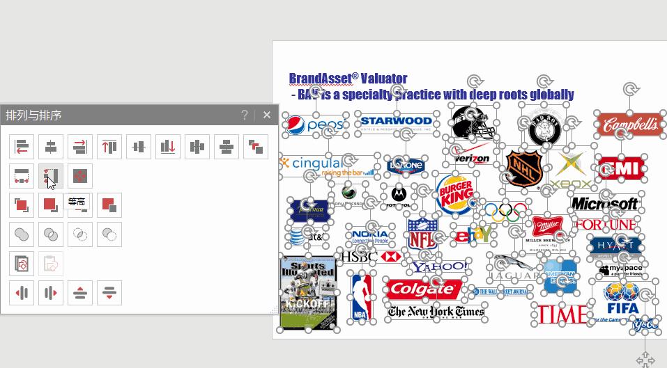Click the union shapes icon
Viewport: 667px width, 368px height.
click(22, 234)
